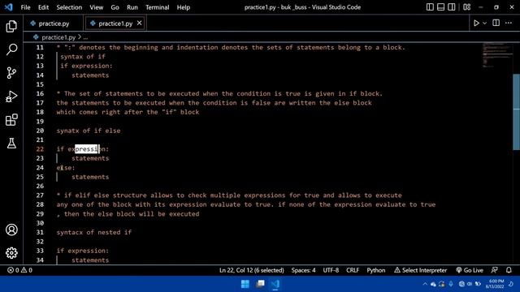Open Customize Layout options
Screen dimensions: 520x292
click(466, 7)
